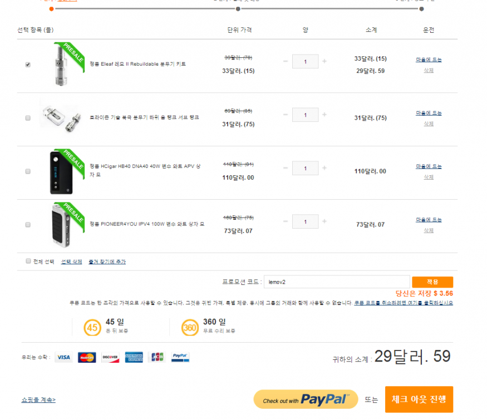Check out with PayPal button
Image resolution: width=487 pixels, height=420 pixels.
click(x=306, y=399)
